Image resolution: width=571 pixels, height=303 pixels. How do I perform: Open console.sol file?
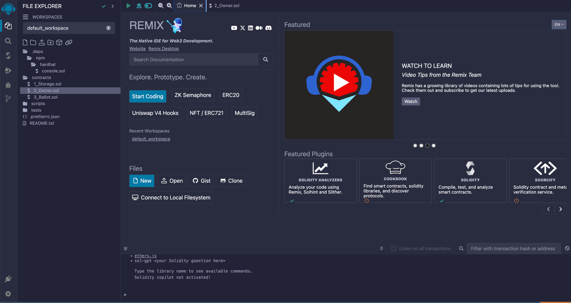point(53,71)
